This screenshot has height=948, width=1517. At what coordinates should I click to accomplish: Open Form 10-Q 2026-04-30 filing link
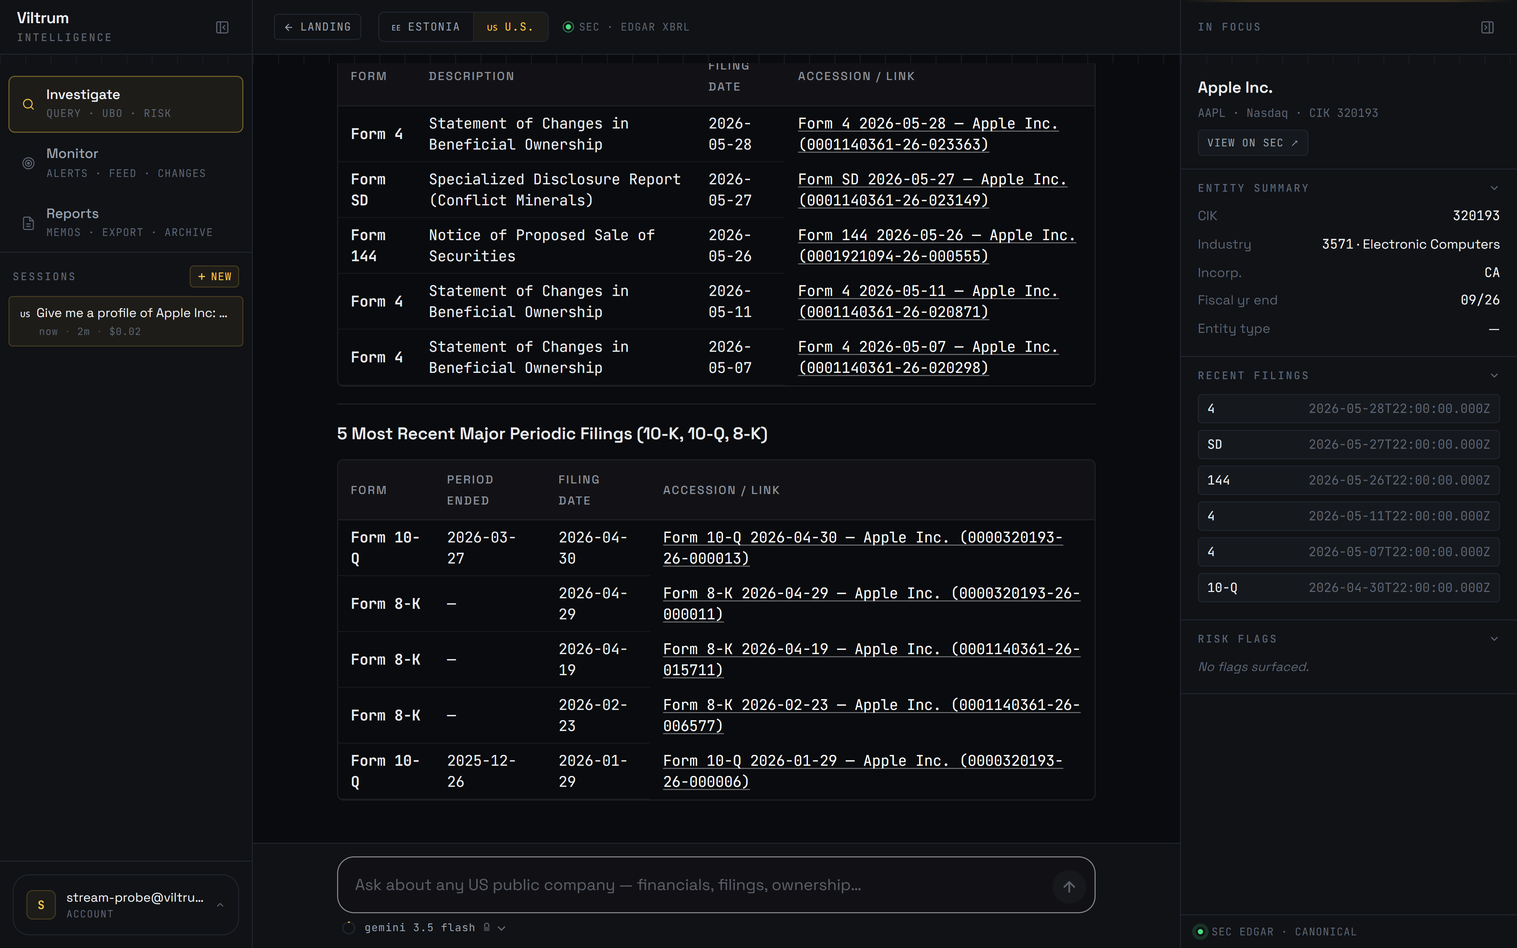[863, 548]
